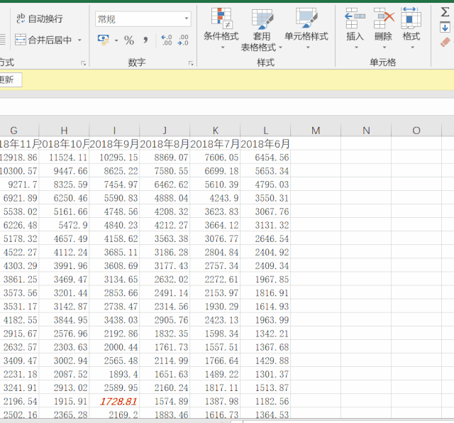This screenshot has height=423, width=454.
Task: Click the Delete cells (删除) icon
Action: pyautogui.click(x=384, y=18)
